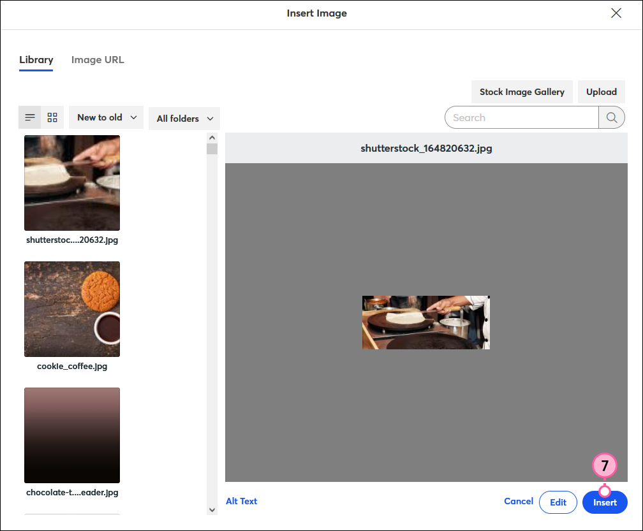This screenshot has width=643, height=531.
Task: Open the Stock Image Gallery
Action: tap(522, 92)
